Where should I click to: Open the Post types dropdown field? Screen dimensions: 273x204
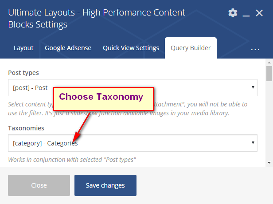[133, 88]
